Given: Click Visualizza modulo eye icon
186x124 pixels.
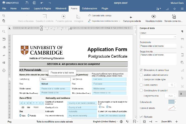Looking at the screenshot, I should 154,17.
